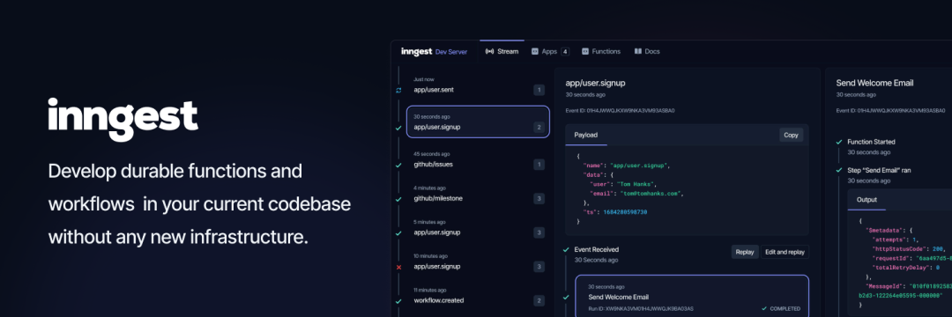The width and height of the screenshot is (952, 317).
Task: Click the checkmark beside workflow.created
Action: coord(399,300)
